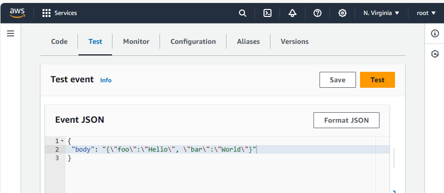Click the Format JSON button
This screenshot has width=444, height=193.
[346, 120]
